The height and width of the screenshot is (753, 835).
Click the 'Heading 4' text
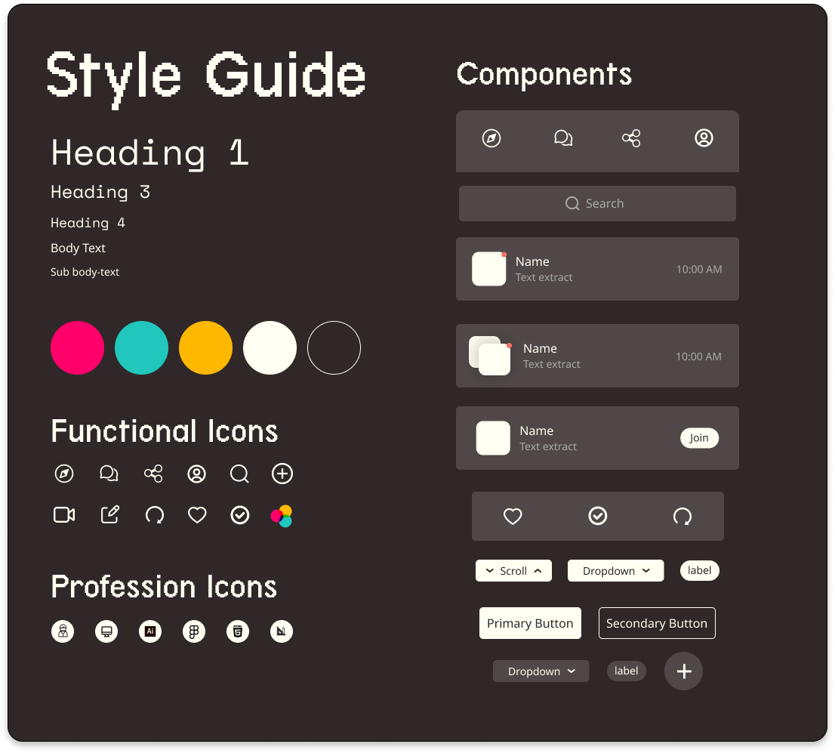click(x=88, y=223)
